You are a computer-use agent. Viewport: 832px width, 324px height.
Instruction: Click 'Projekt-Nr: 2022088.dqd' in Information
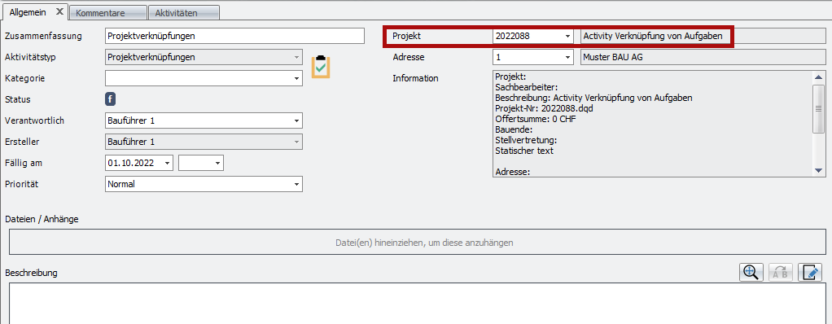pyautogui.click(x=544, y=108)
